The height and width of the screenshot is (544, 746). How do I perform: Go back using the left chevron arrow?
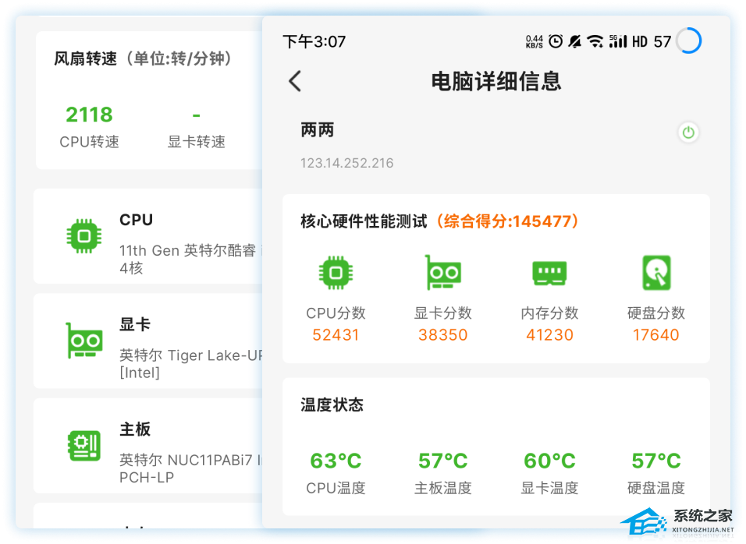pos(295,81)
